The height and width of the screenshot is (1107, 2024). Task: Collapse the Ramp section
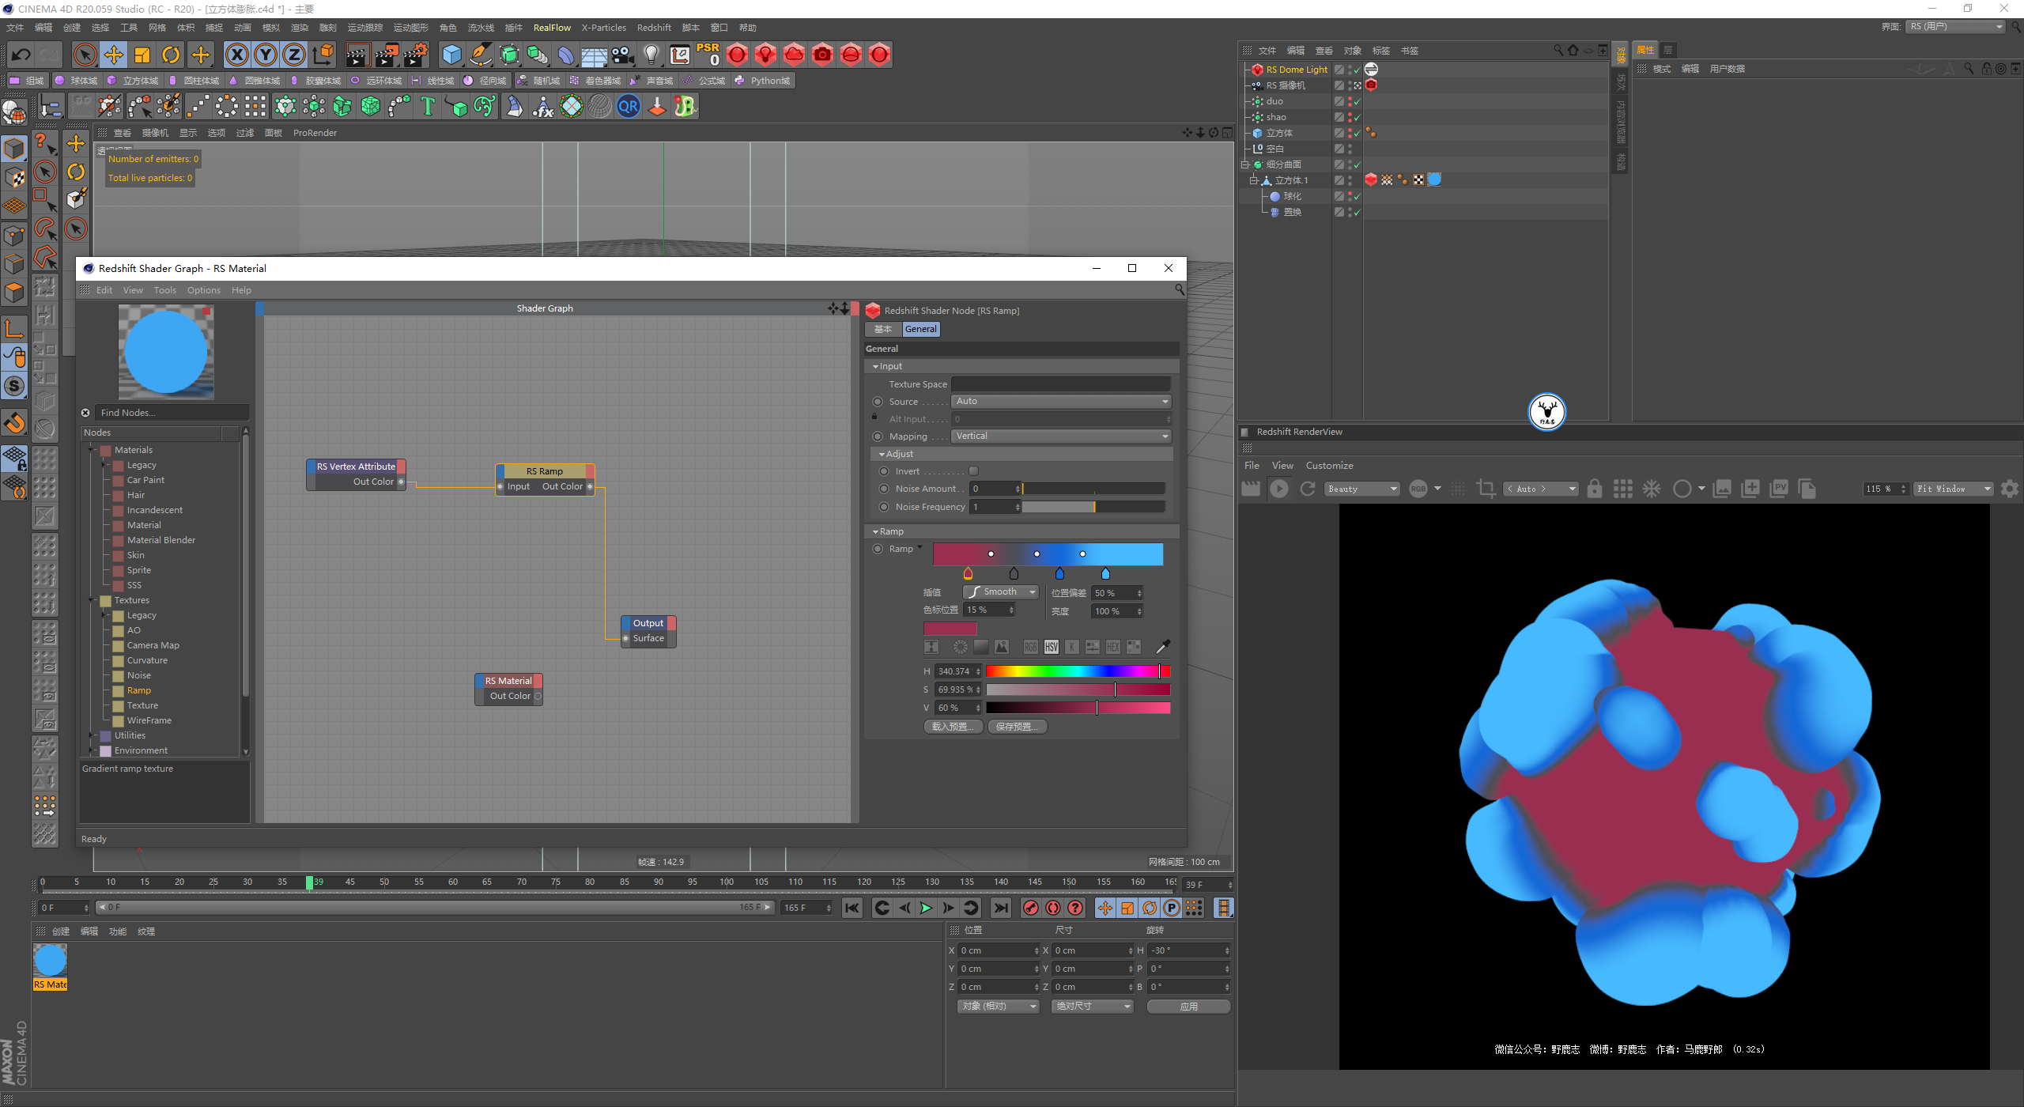click(876, 532)
